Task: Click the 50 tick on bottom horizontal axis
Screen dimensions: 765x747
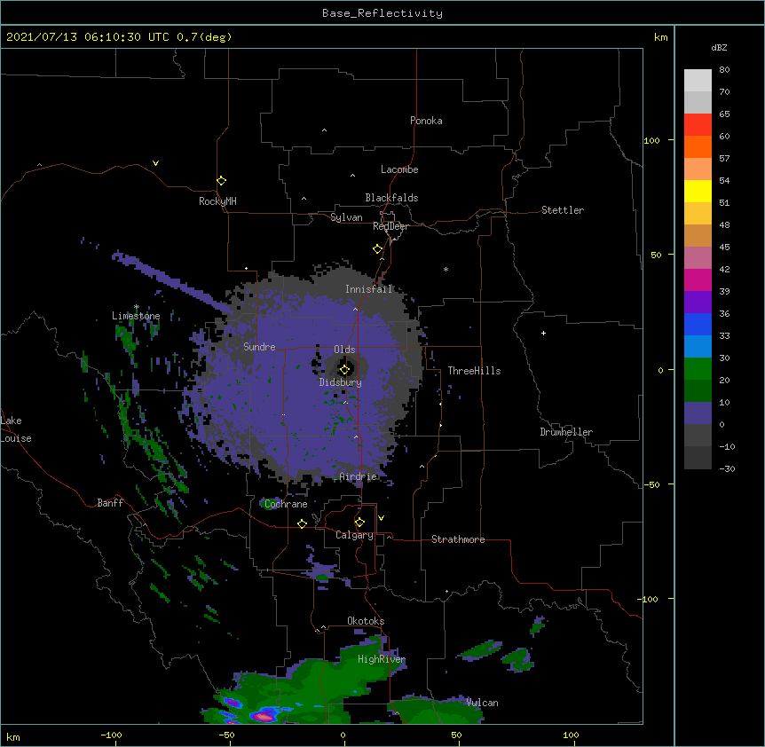Action: pyautogui.click(x=456, y=735)
